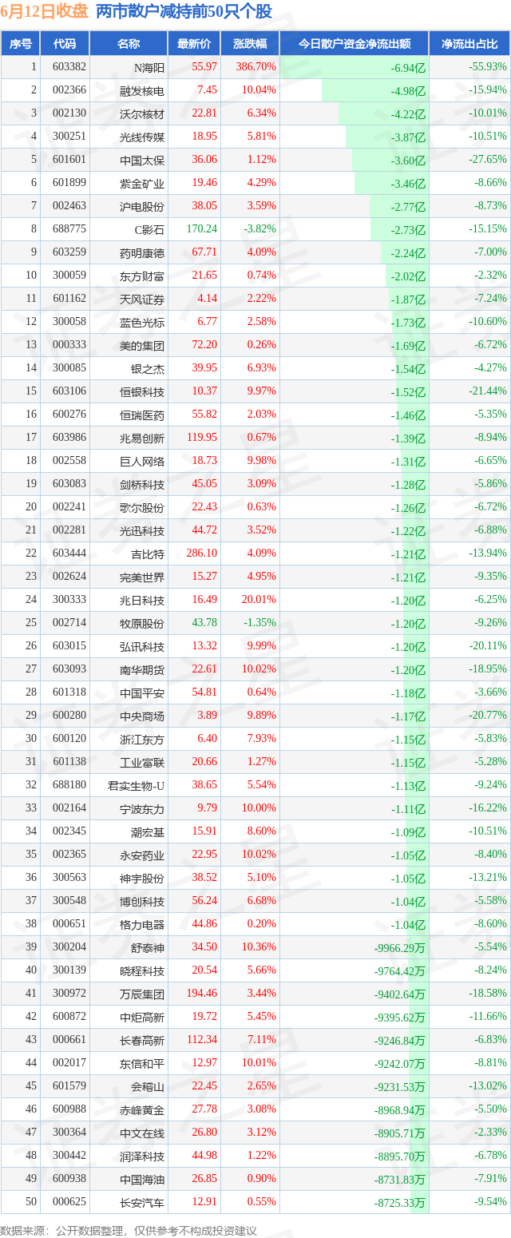Click stock code 300563
511x1238 pixels.
click(x=69, y=878)
